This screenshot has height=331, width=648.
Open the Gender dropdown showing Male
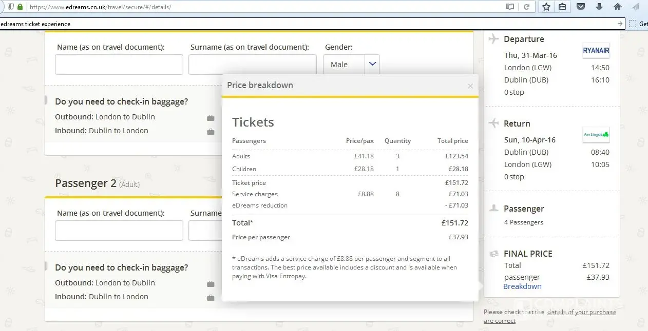[344, 65]
